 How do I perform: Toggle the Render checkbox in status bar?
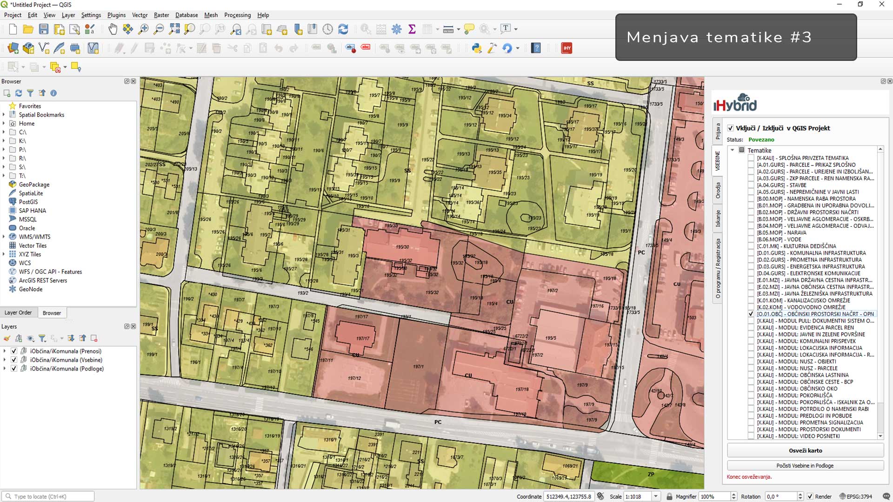[810, 496]
